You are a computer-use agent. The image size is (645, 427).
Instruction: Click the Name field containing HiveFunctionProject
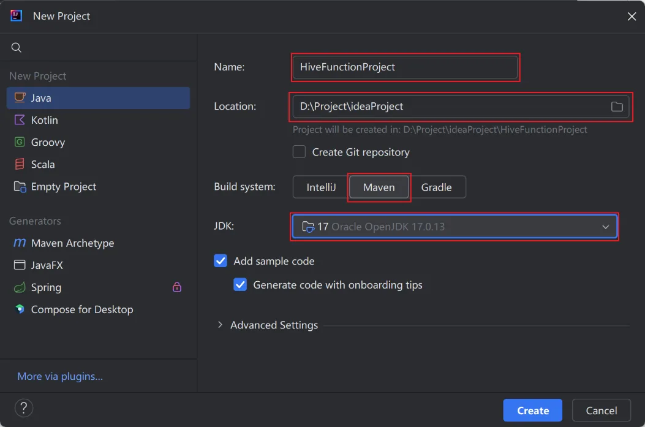[x=405, y=67]
